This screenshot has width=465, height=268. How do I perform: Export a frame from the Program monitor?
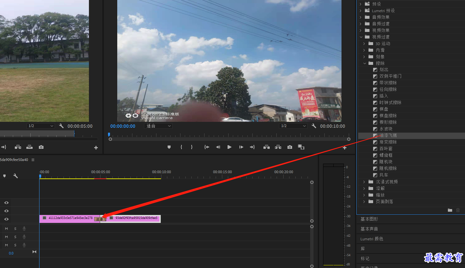(x=289, y=147)
